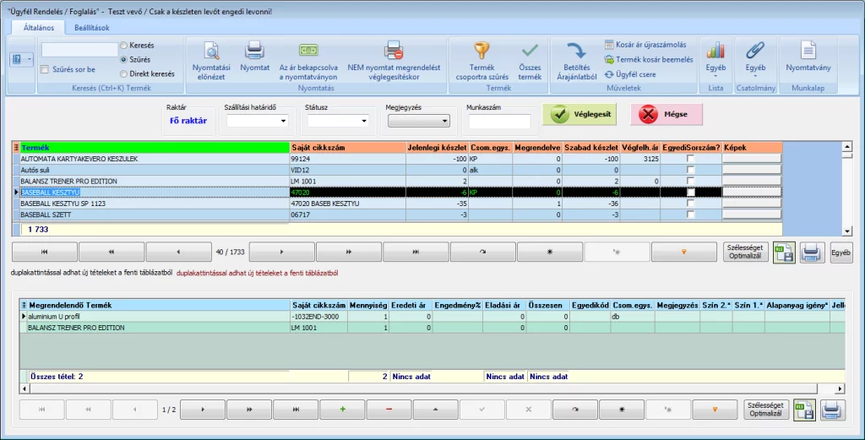
Task: Click Kosár ár újraszámolás
Action: [x=645, y=45]
